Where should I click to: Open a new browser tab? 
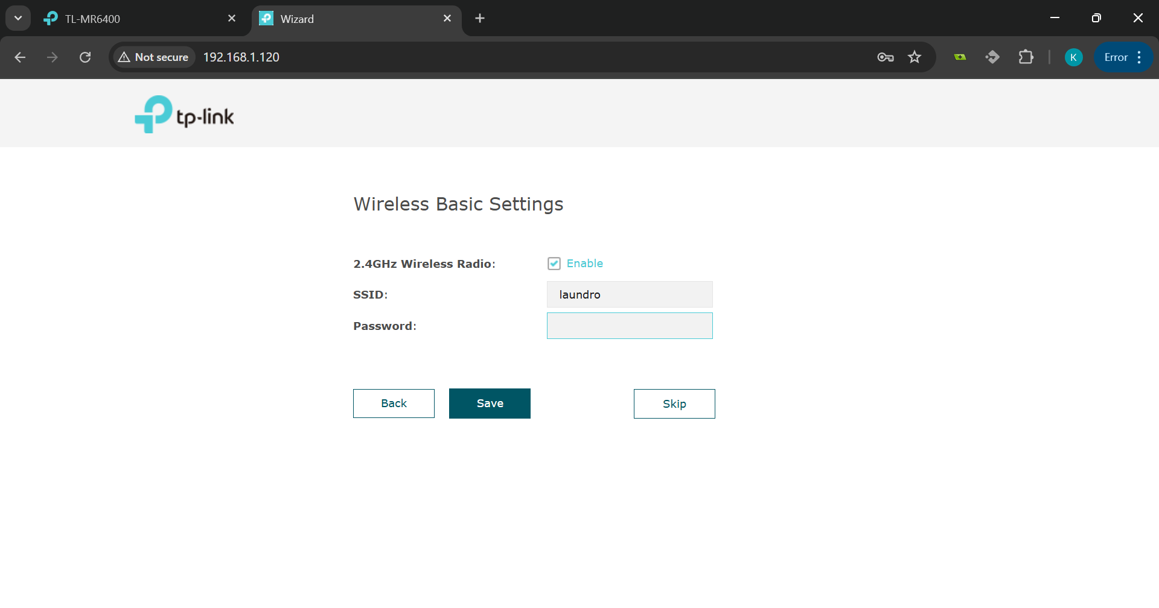click(480, 19)
